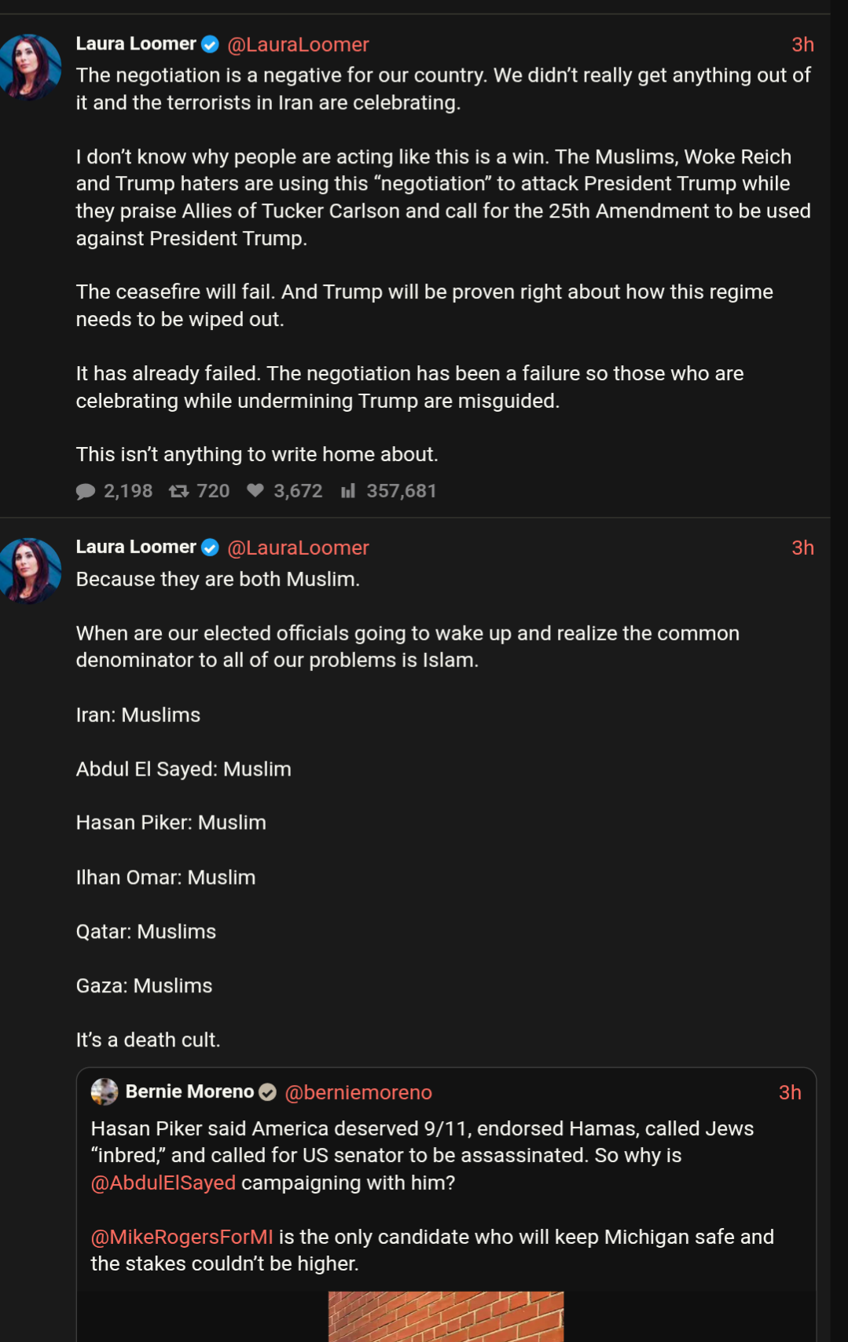The height and width of the screenshot is (1342, 848).
Task: Click the heart icon showing 3,672
Action: click(255, 491)
